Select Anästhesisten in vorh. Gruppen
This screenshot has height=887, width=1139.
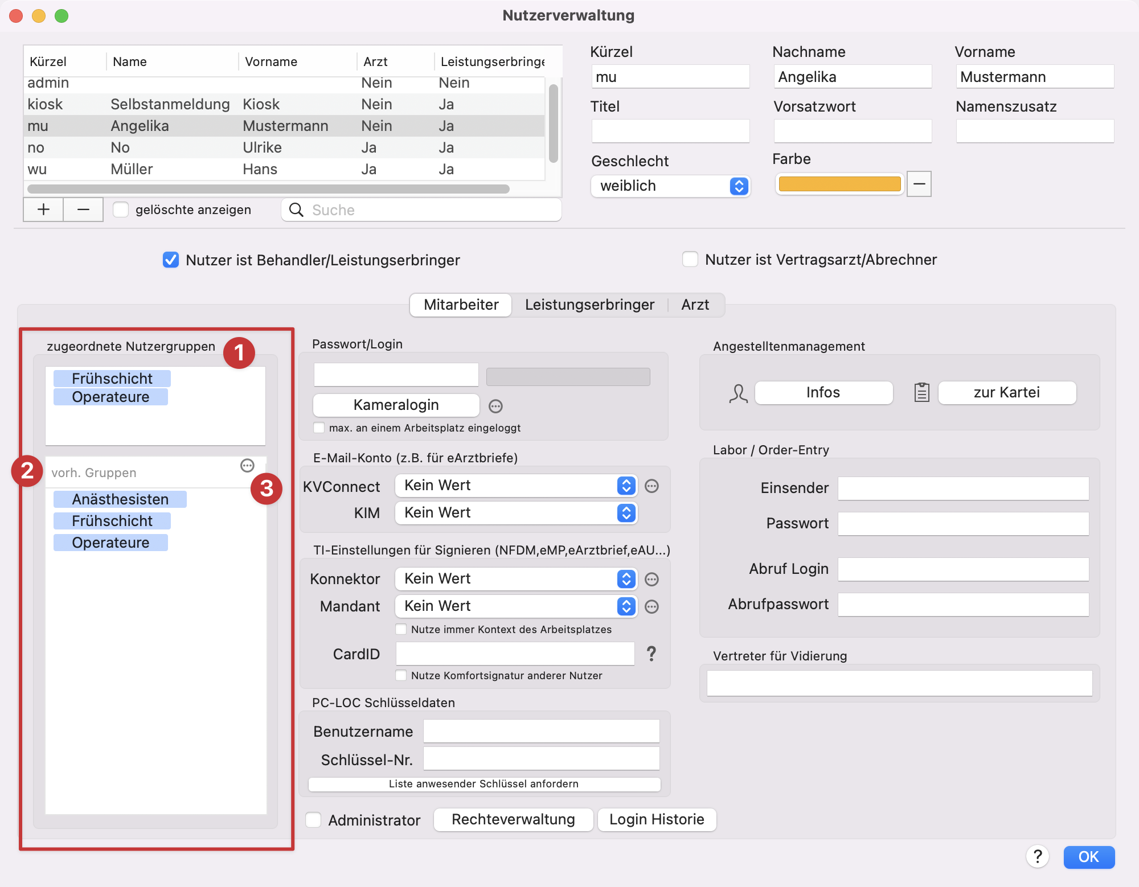point(120,499)
